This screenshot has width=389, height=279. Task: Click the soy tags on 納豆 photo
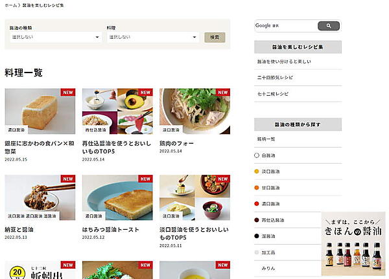coord(32,216)
